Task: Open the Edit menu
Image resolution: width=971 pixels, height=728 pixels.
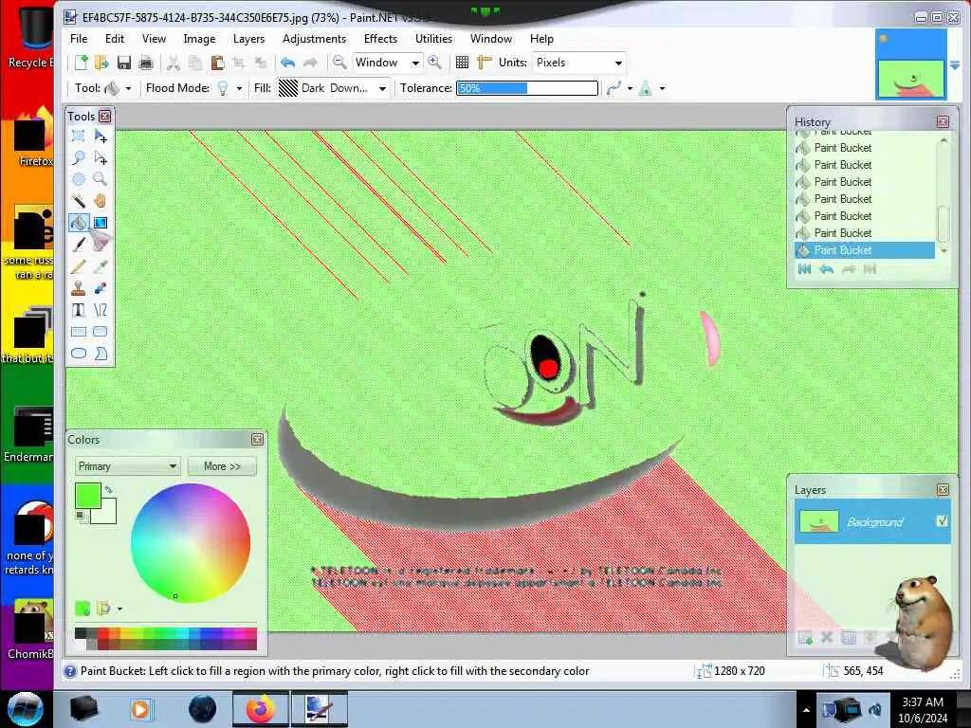Action: (115, 38)
